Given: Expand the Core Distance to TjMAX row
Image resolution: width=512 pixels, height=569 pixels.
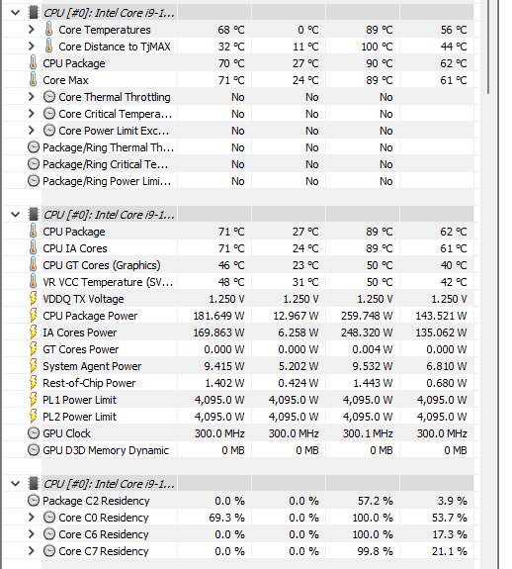Looking at the screenshot, I should point(32,47).
